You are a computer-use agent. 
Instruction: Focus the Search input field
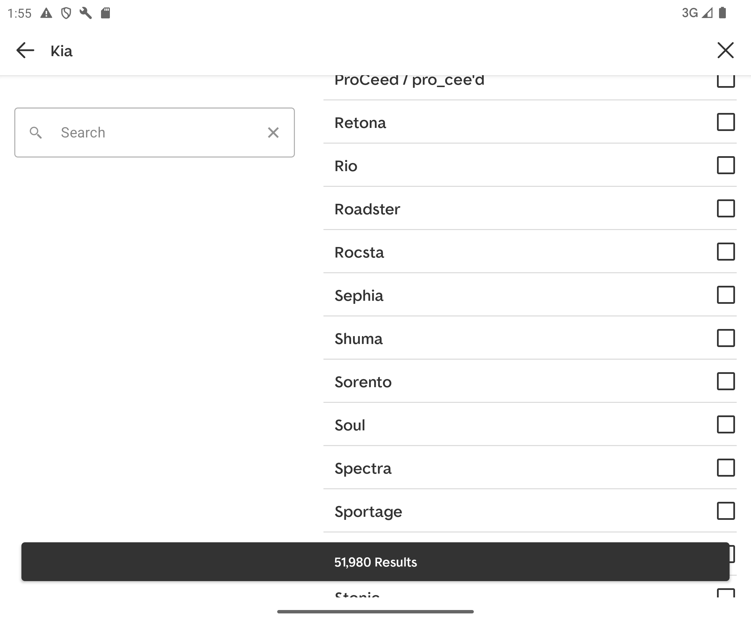pos(154,133)
